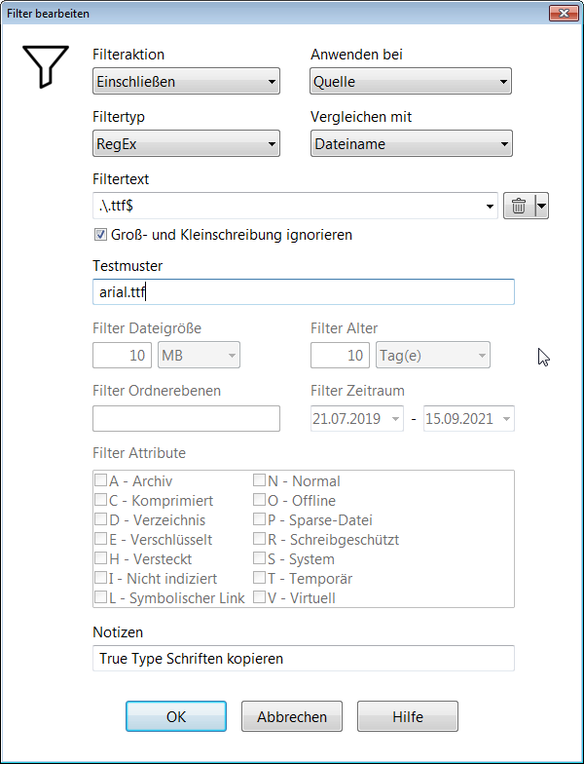
Task: Click the Abbrechen button
Action: 291,716
